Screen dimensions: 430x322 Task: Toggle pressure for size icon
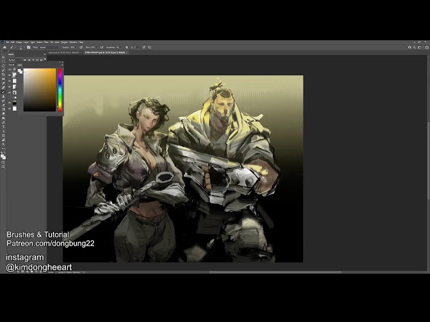pyautogui.click(x=144, y=48)
